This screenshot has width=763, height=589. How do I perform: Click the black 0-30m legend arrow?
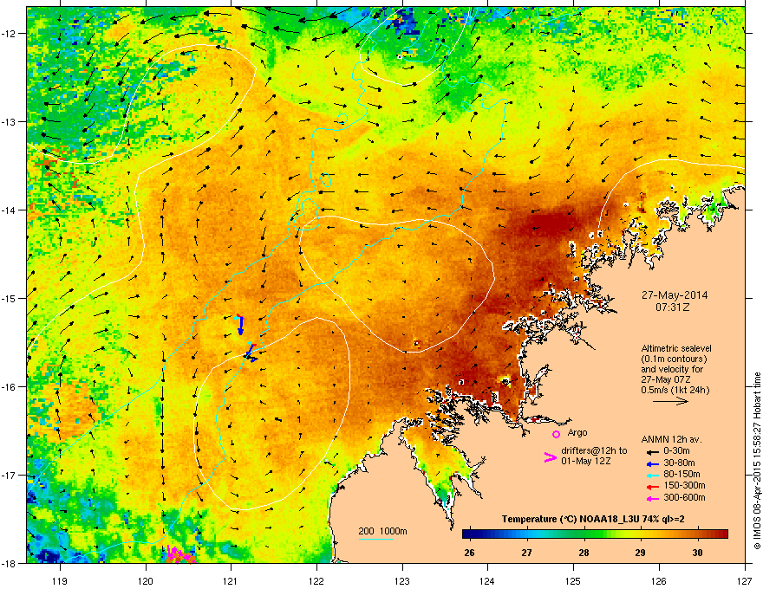tap(653, 451)
